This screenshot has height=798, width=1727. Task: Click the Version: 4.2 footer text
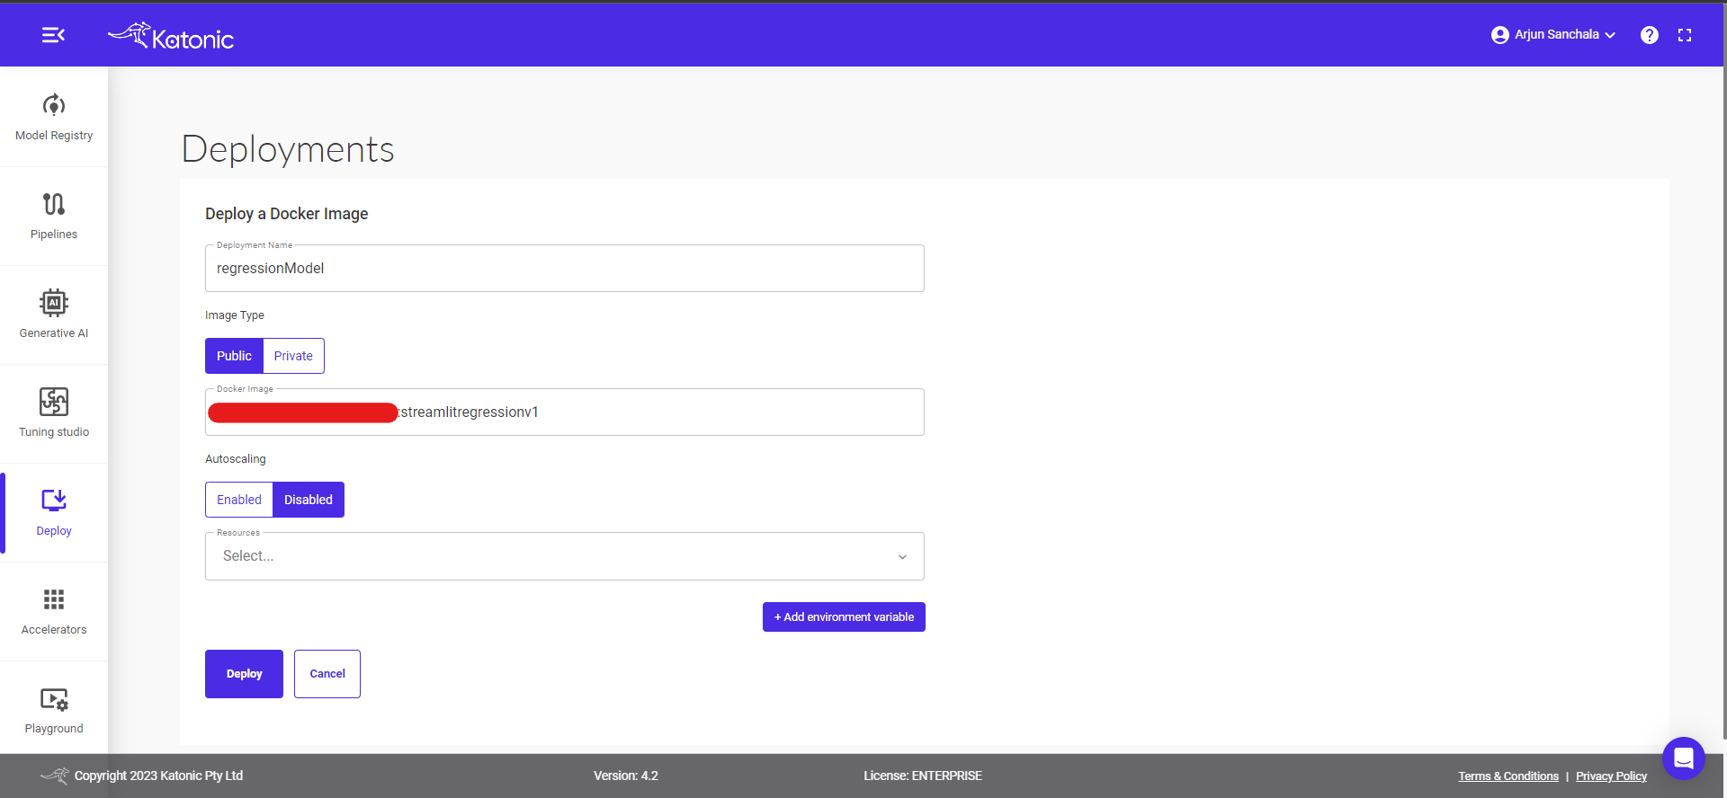click(626, 776)
